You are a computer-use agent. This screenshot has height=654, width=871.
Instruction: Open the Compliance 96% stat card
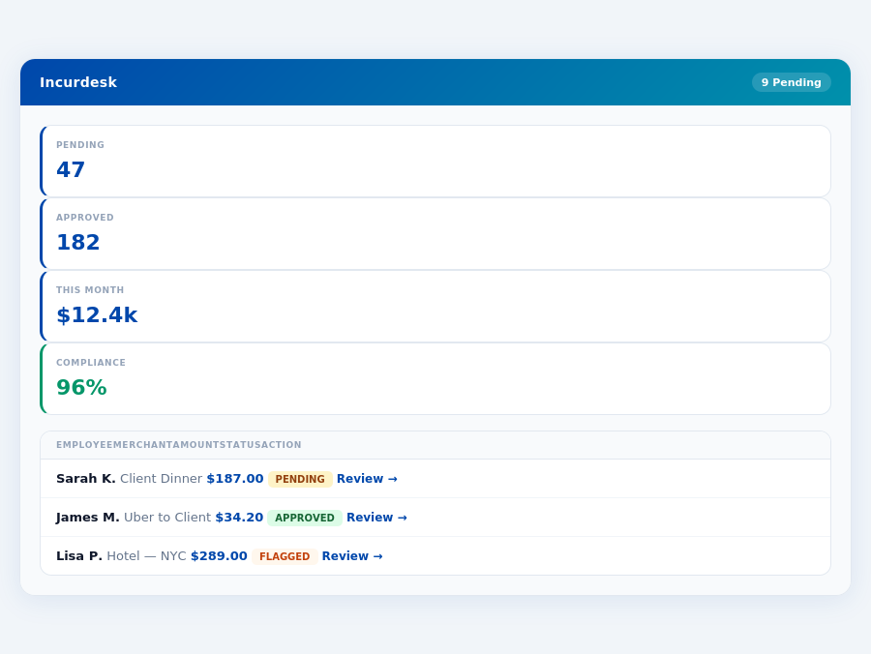pos(435,378)
